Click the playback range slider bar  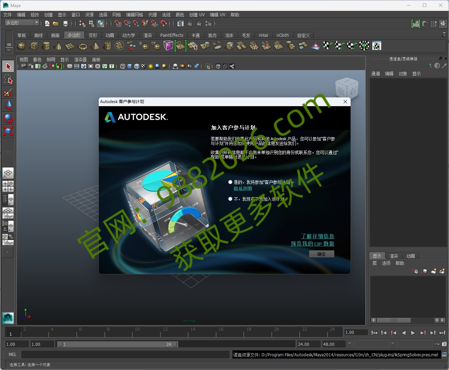pyautogui.click(x=118, y=344)
